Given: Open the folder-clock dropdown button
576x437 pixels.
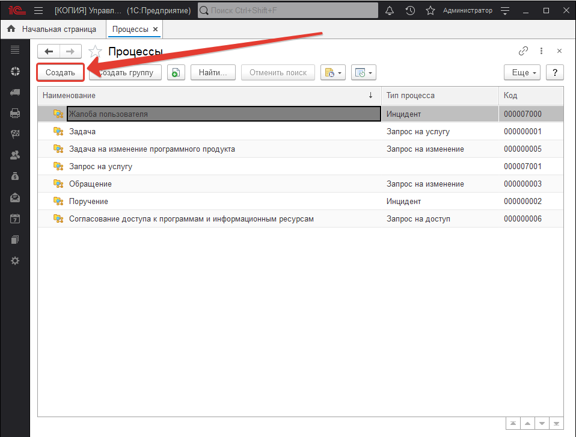Looking at the screenshot, I should (x=332, y=73).
